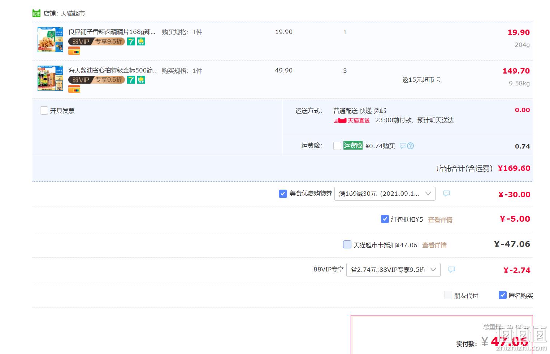Click the green Tmall Supermarket store icon
The height and width of the screenshot is (354, 550).
point(36,14)
